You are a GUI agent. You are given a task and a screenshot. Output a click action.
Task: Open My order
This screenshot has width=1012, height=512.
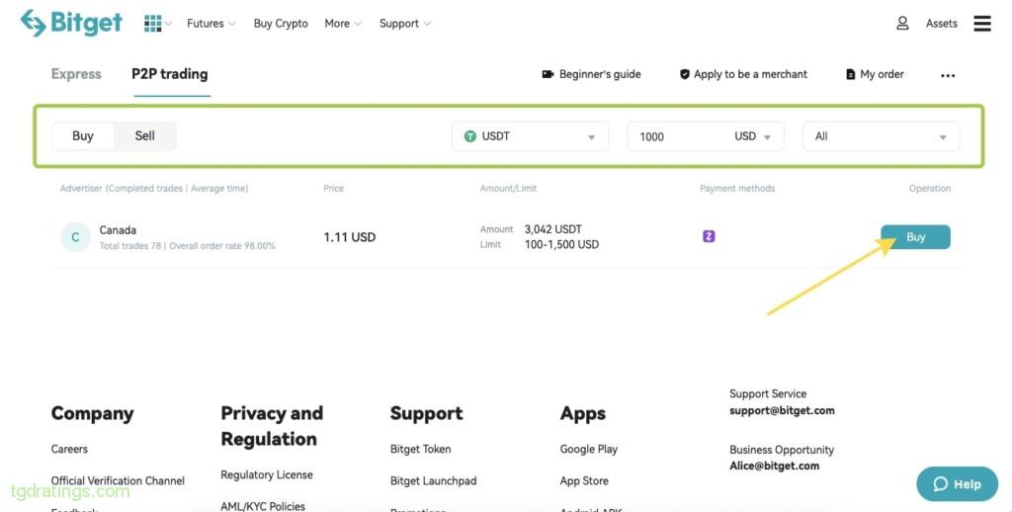875,74
